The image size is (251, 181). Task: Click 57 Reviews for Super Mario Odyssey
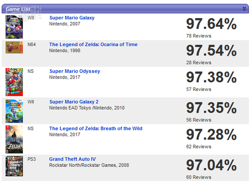pyautogui.click(x=198, y=89)
